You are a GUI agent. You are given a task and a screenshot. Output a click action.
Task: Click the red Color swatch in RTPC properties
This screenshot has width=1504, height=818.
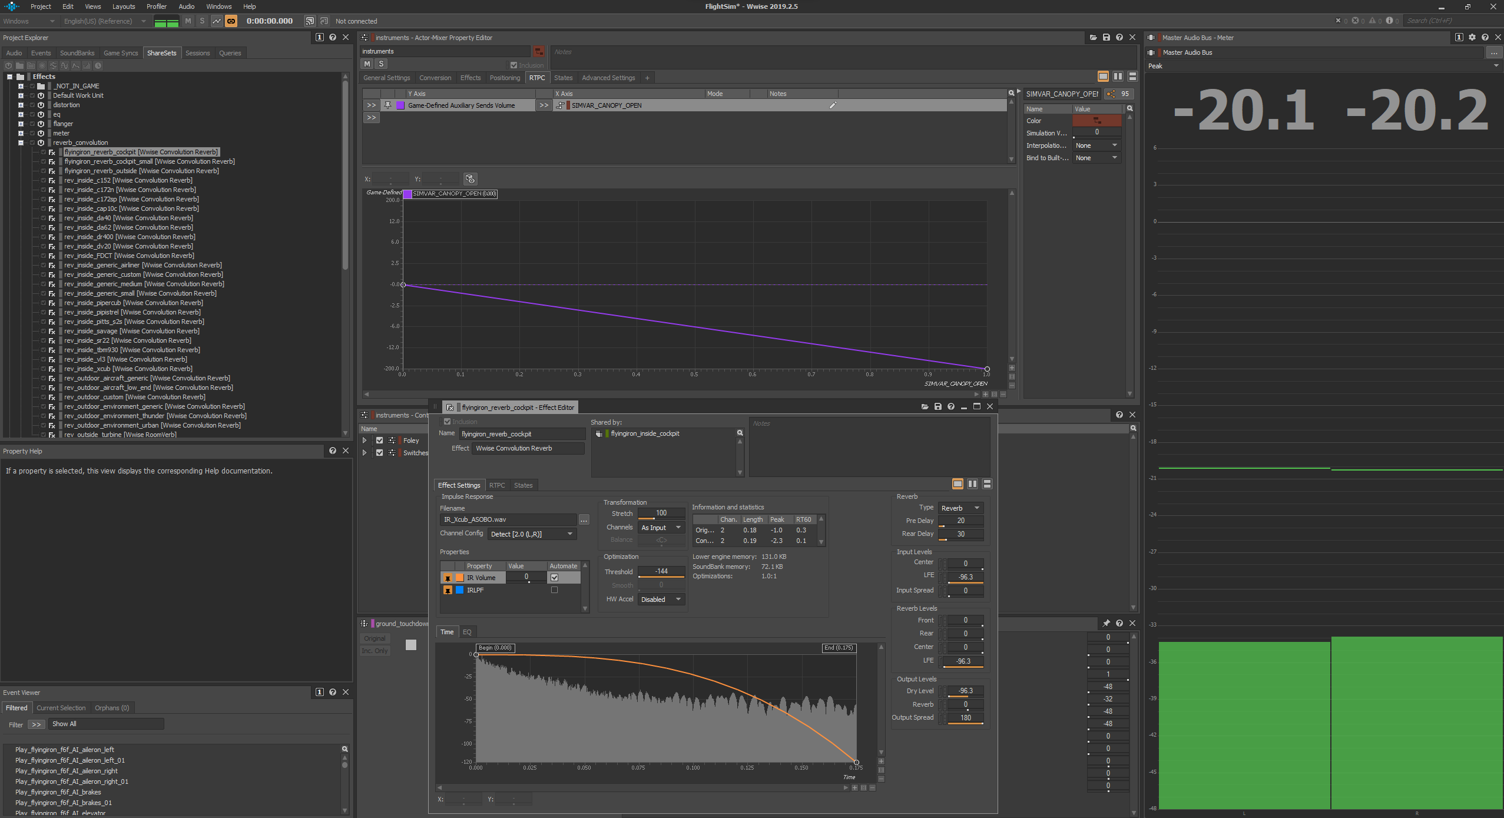[x=1096, y=121]
